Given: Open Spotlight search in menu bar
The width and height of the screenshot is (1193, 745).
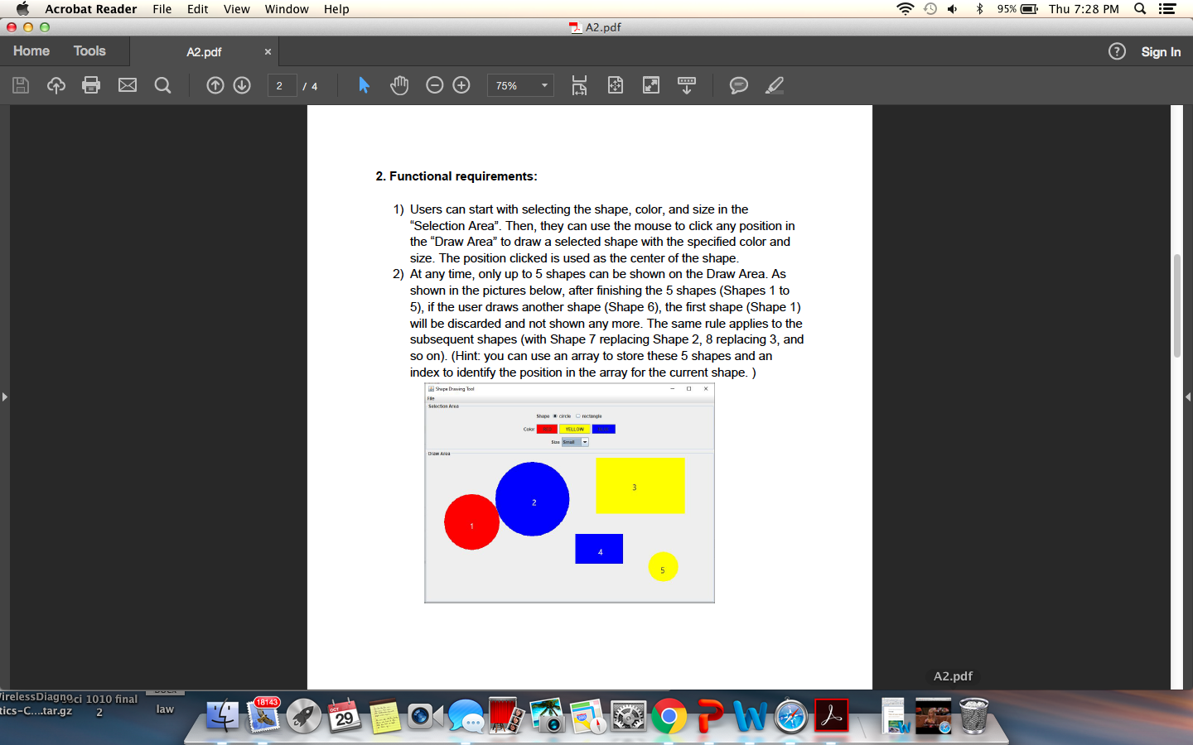Looking at the screenshot, I should pyautogui.click(x=1140, y=9).
